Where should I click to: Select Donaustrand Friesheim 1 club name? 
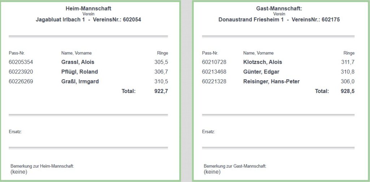pyautogui.click(x=251, y=20)
